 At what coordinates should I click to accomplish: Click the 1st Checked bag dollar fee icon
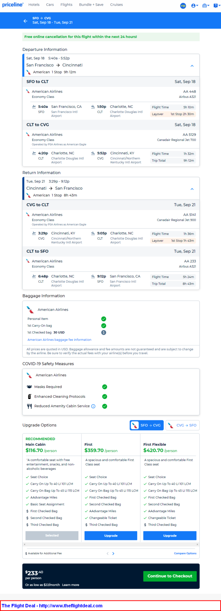(104, 332)
